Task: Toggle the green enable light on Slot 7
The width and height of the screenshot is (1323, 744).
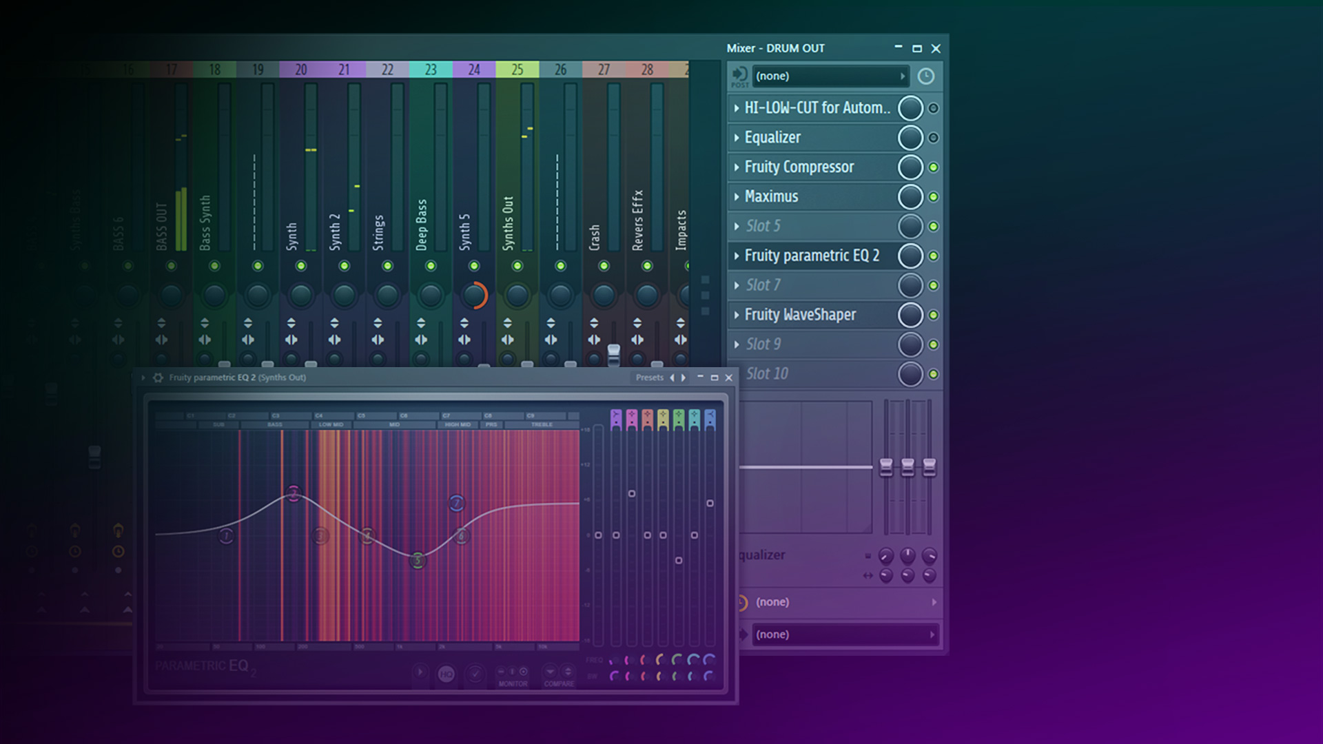Action: point(935,285)
